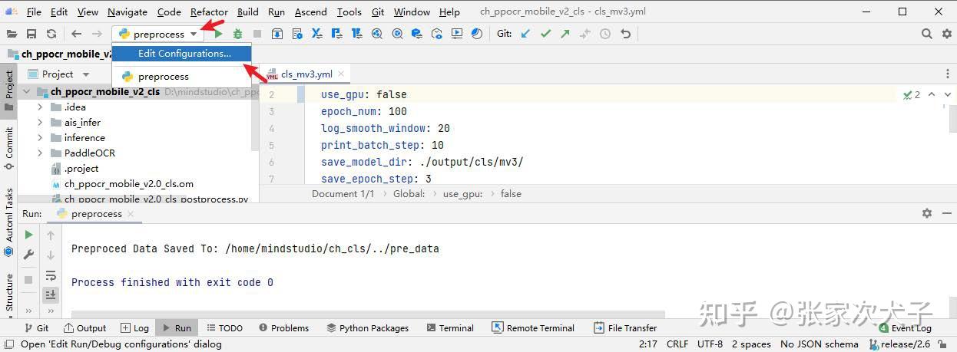The height and width of the screenshot is (352, 957).
Task: Hide the Run tool window
Action: [x=946, y=213]
